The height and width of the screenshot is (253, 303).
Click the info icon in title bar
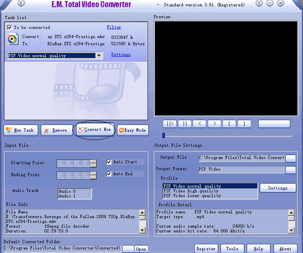tap(21, 3)
